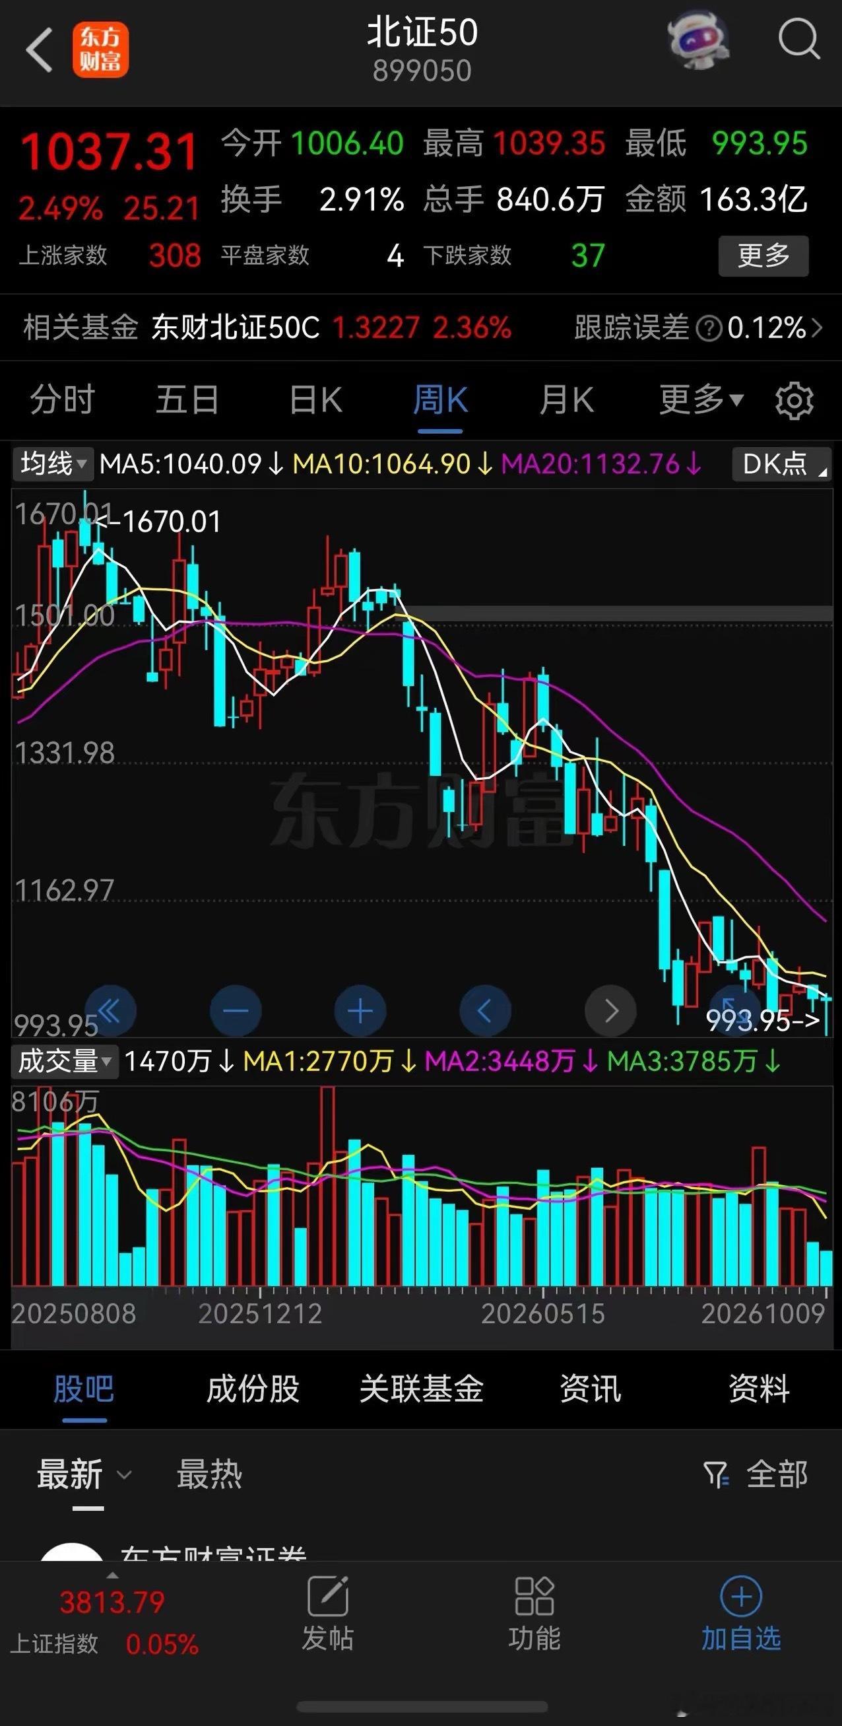Image resolution: width=842 pixels, height=1726 pixels.
Task: Open the robot assistant avatar icon
Action: 698,42
